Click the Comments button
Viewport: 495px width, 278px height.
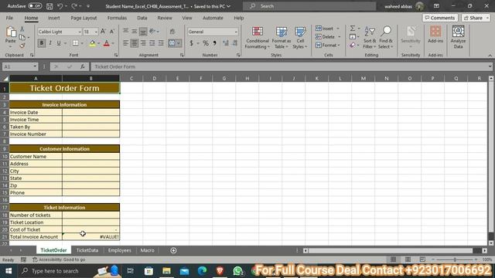(440, 18)
